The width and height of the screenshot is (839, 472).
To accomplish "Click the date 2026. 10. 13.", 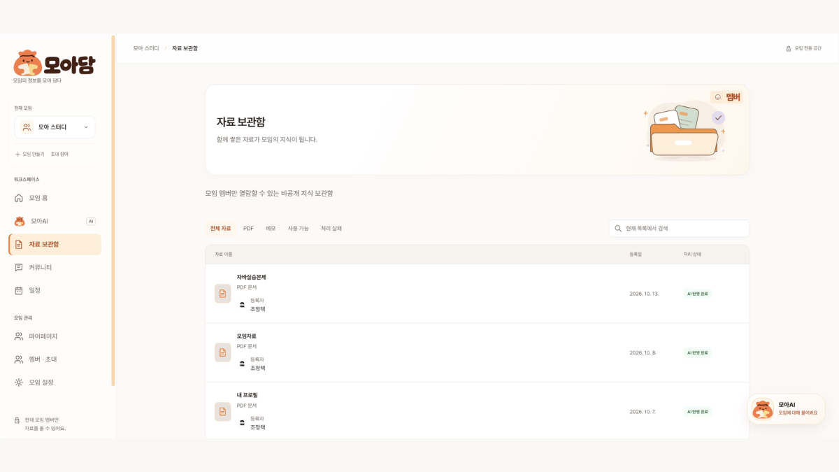I will [644, 294].
